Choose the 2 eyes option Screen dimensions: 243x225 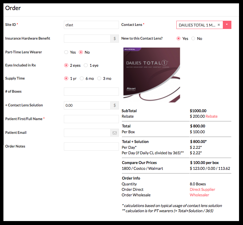pyautogui.click(x=66, y=65)
